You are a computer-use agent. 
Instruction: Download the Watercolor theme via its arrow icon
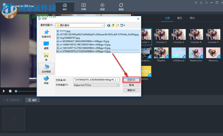click(202, 57)
